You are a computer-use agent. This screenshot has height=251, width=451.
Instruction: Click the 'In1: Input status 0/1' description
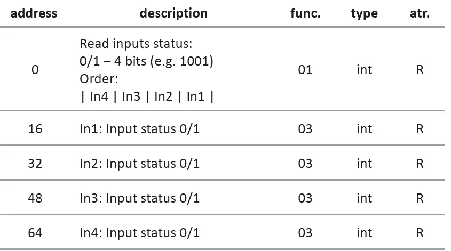tap(140, 129)
